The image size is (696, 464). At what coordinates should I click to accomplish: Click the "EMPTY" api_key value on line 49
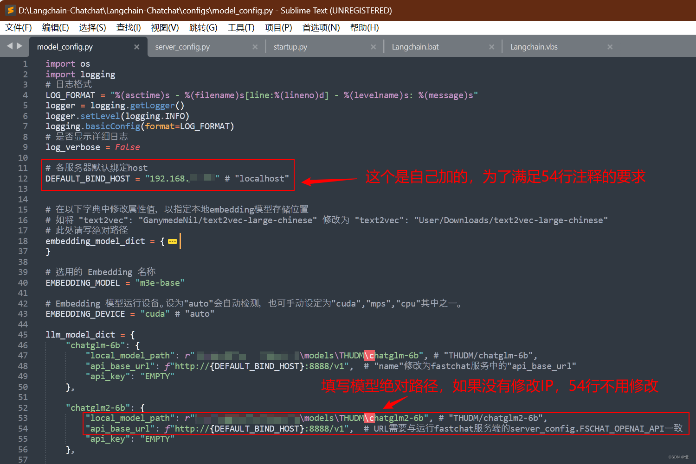(157, 376)
